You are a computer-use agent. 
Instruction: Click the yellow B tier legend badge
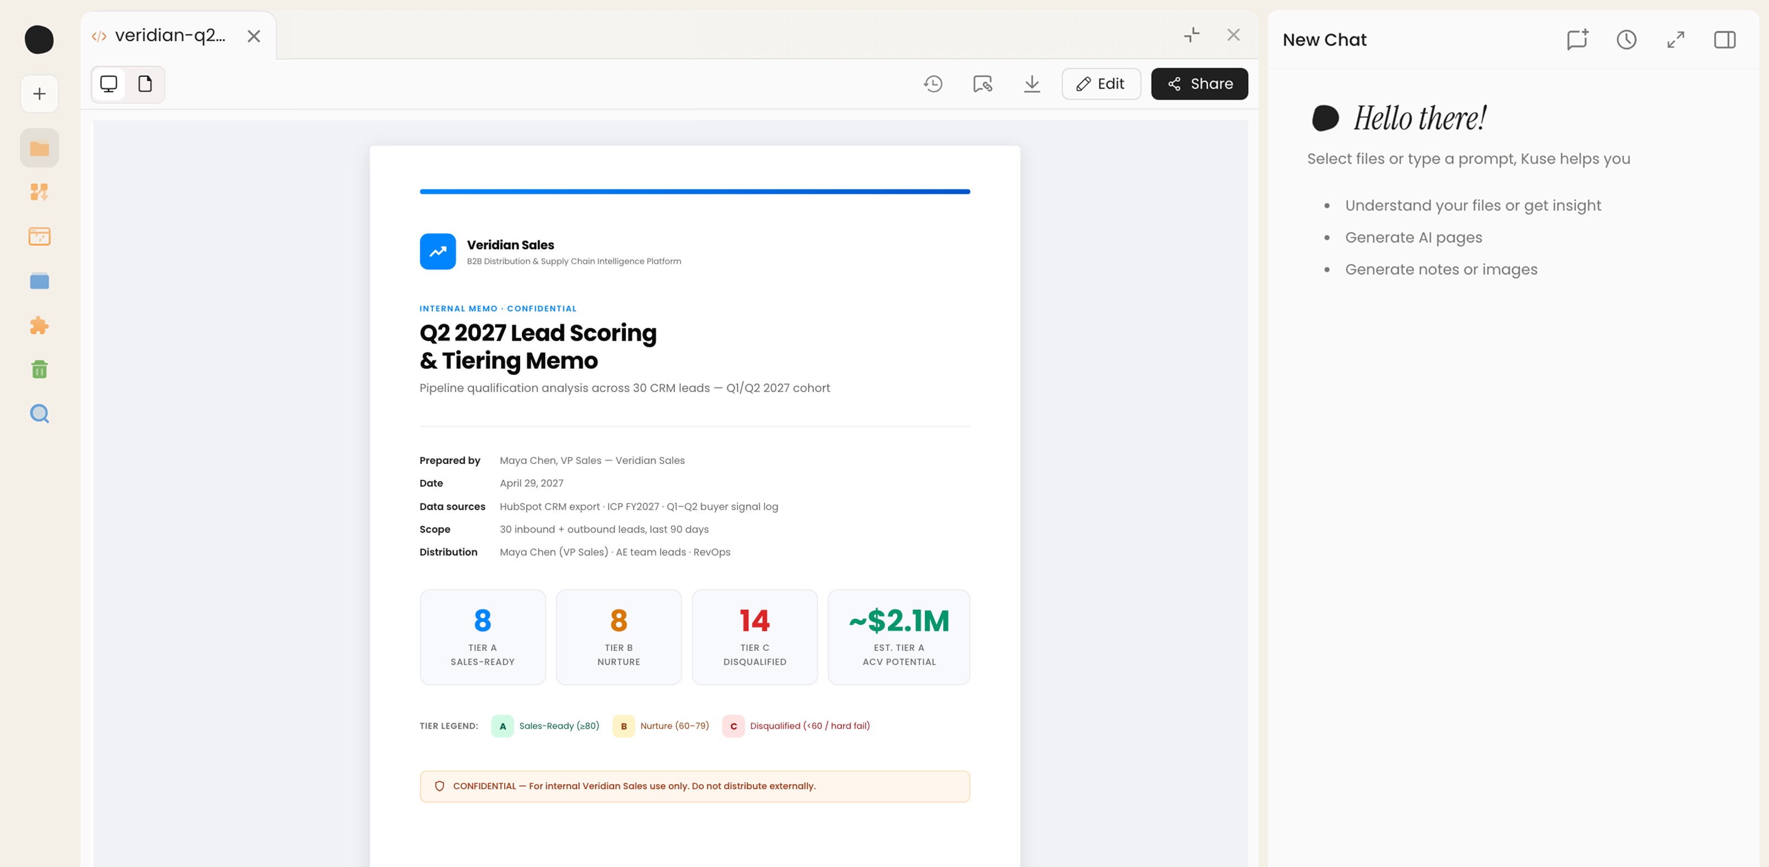pos(623,726)
